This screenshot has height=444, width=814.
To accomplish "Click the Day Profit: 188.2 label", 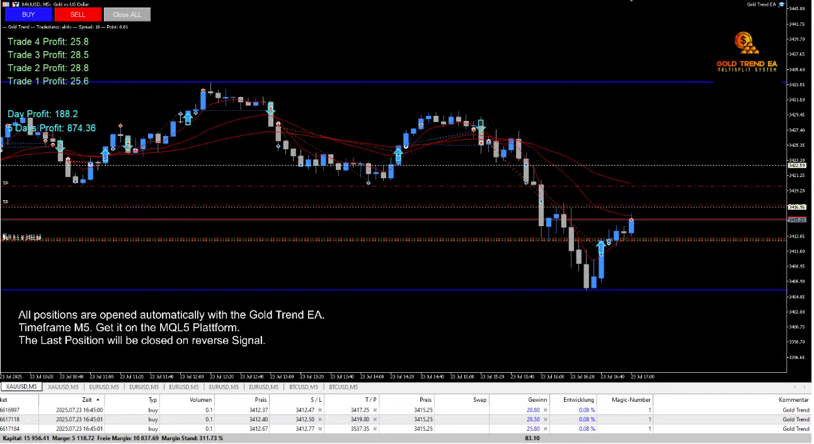I will [x=43, y=114].
